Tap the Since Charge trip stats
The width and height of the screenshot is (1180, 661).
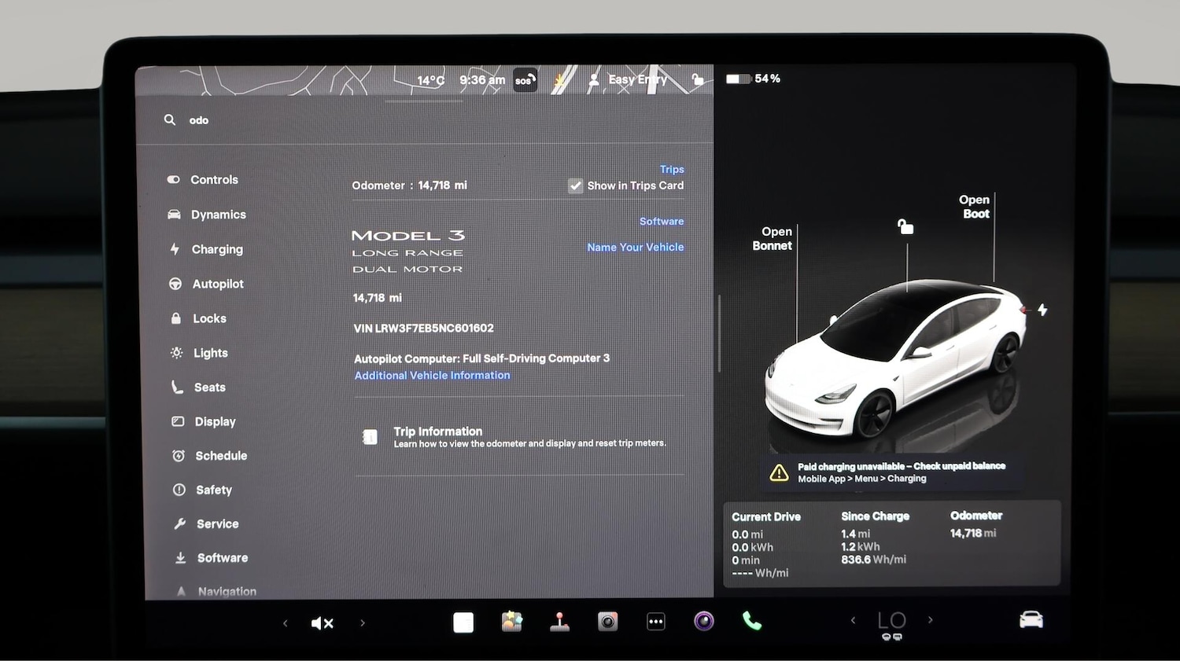875,538
